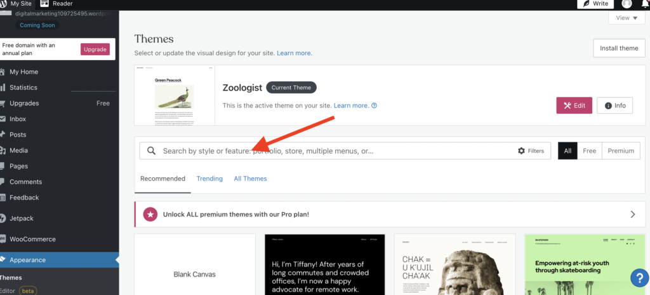Click the user profile avatar icon
The image size is (650, 295).
click(627, 4)
